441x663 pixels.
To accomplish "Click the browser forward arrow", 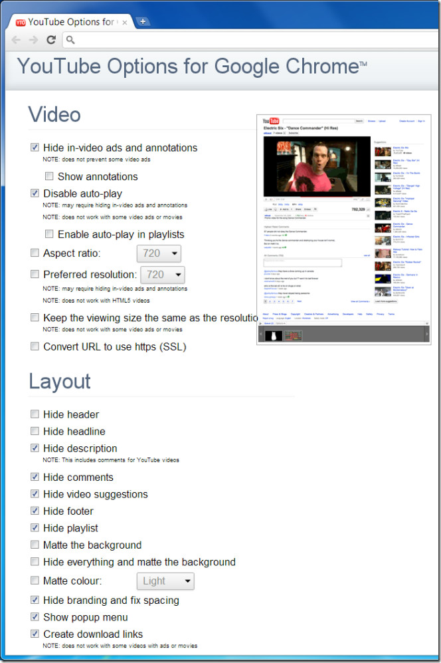I will [34, 40].
